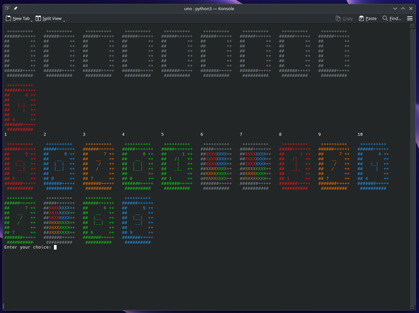
Task: Open a New Tab
Action: pos(18,19)
